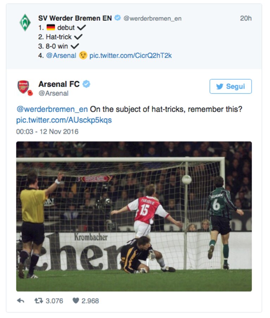
Task: Click the @Arsenal mention in quoted tweet
Action: coord(61,55)
